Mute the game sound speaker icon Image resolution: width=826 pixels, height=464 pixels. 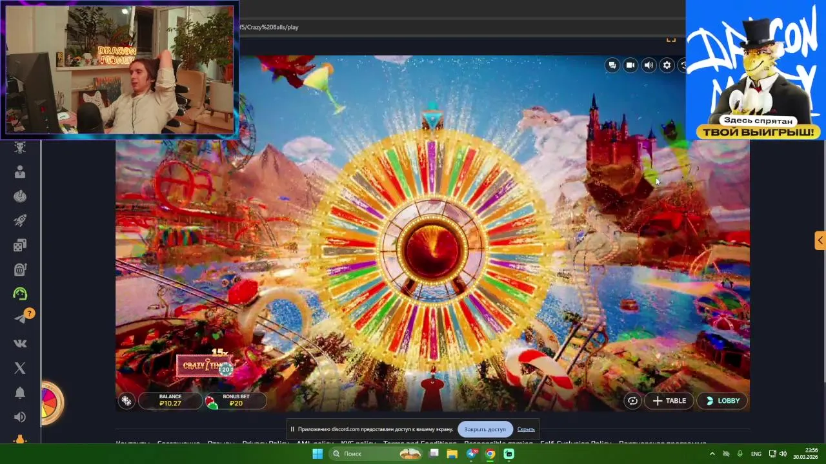(x=649, y=65)
